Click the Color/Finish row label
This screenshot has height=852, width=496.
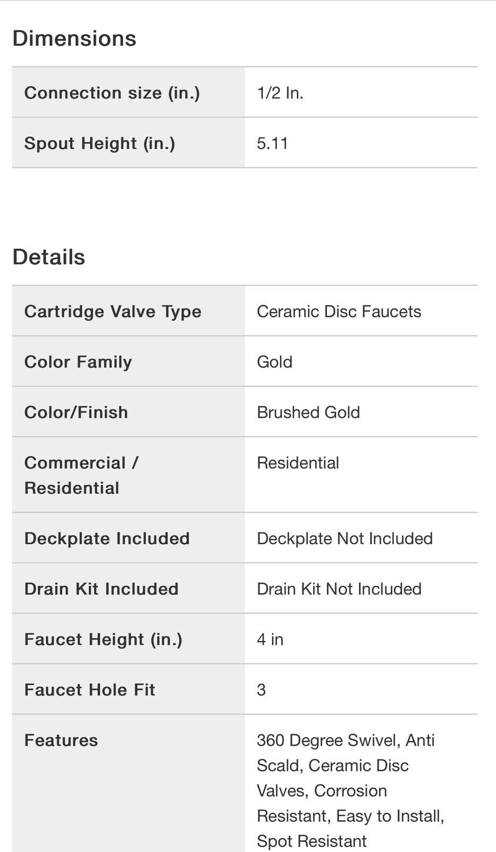pos(76,413)
